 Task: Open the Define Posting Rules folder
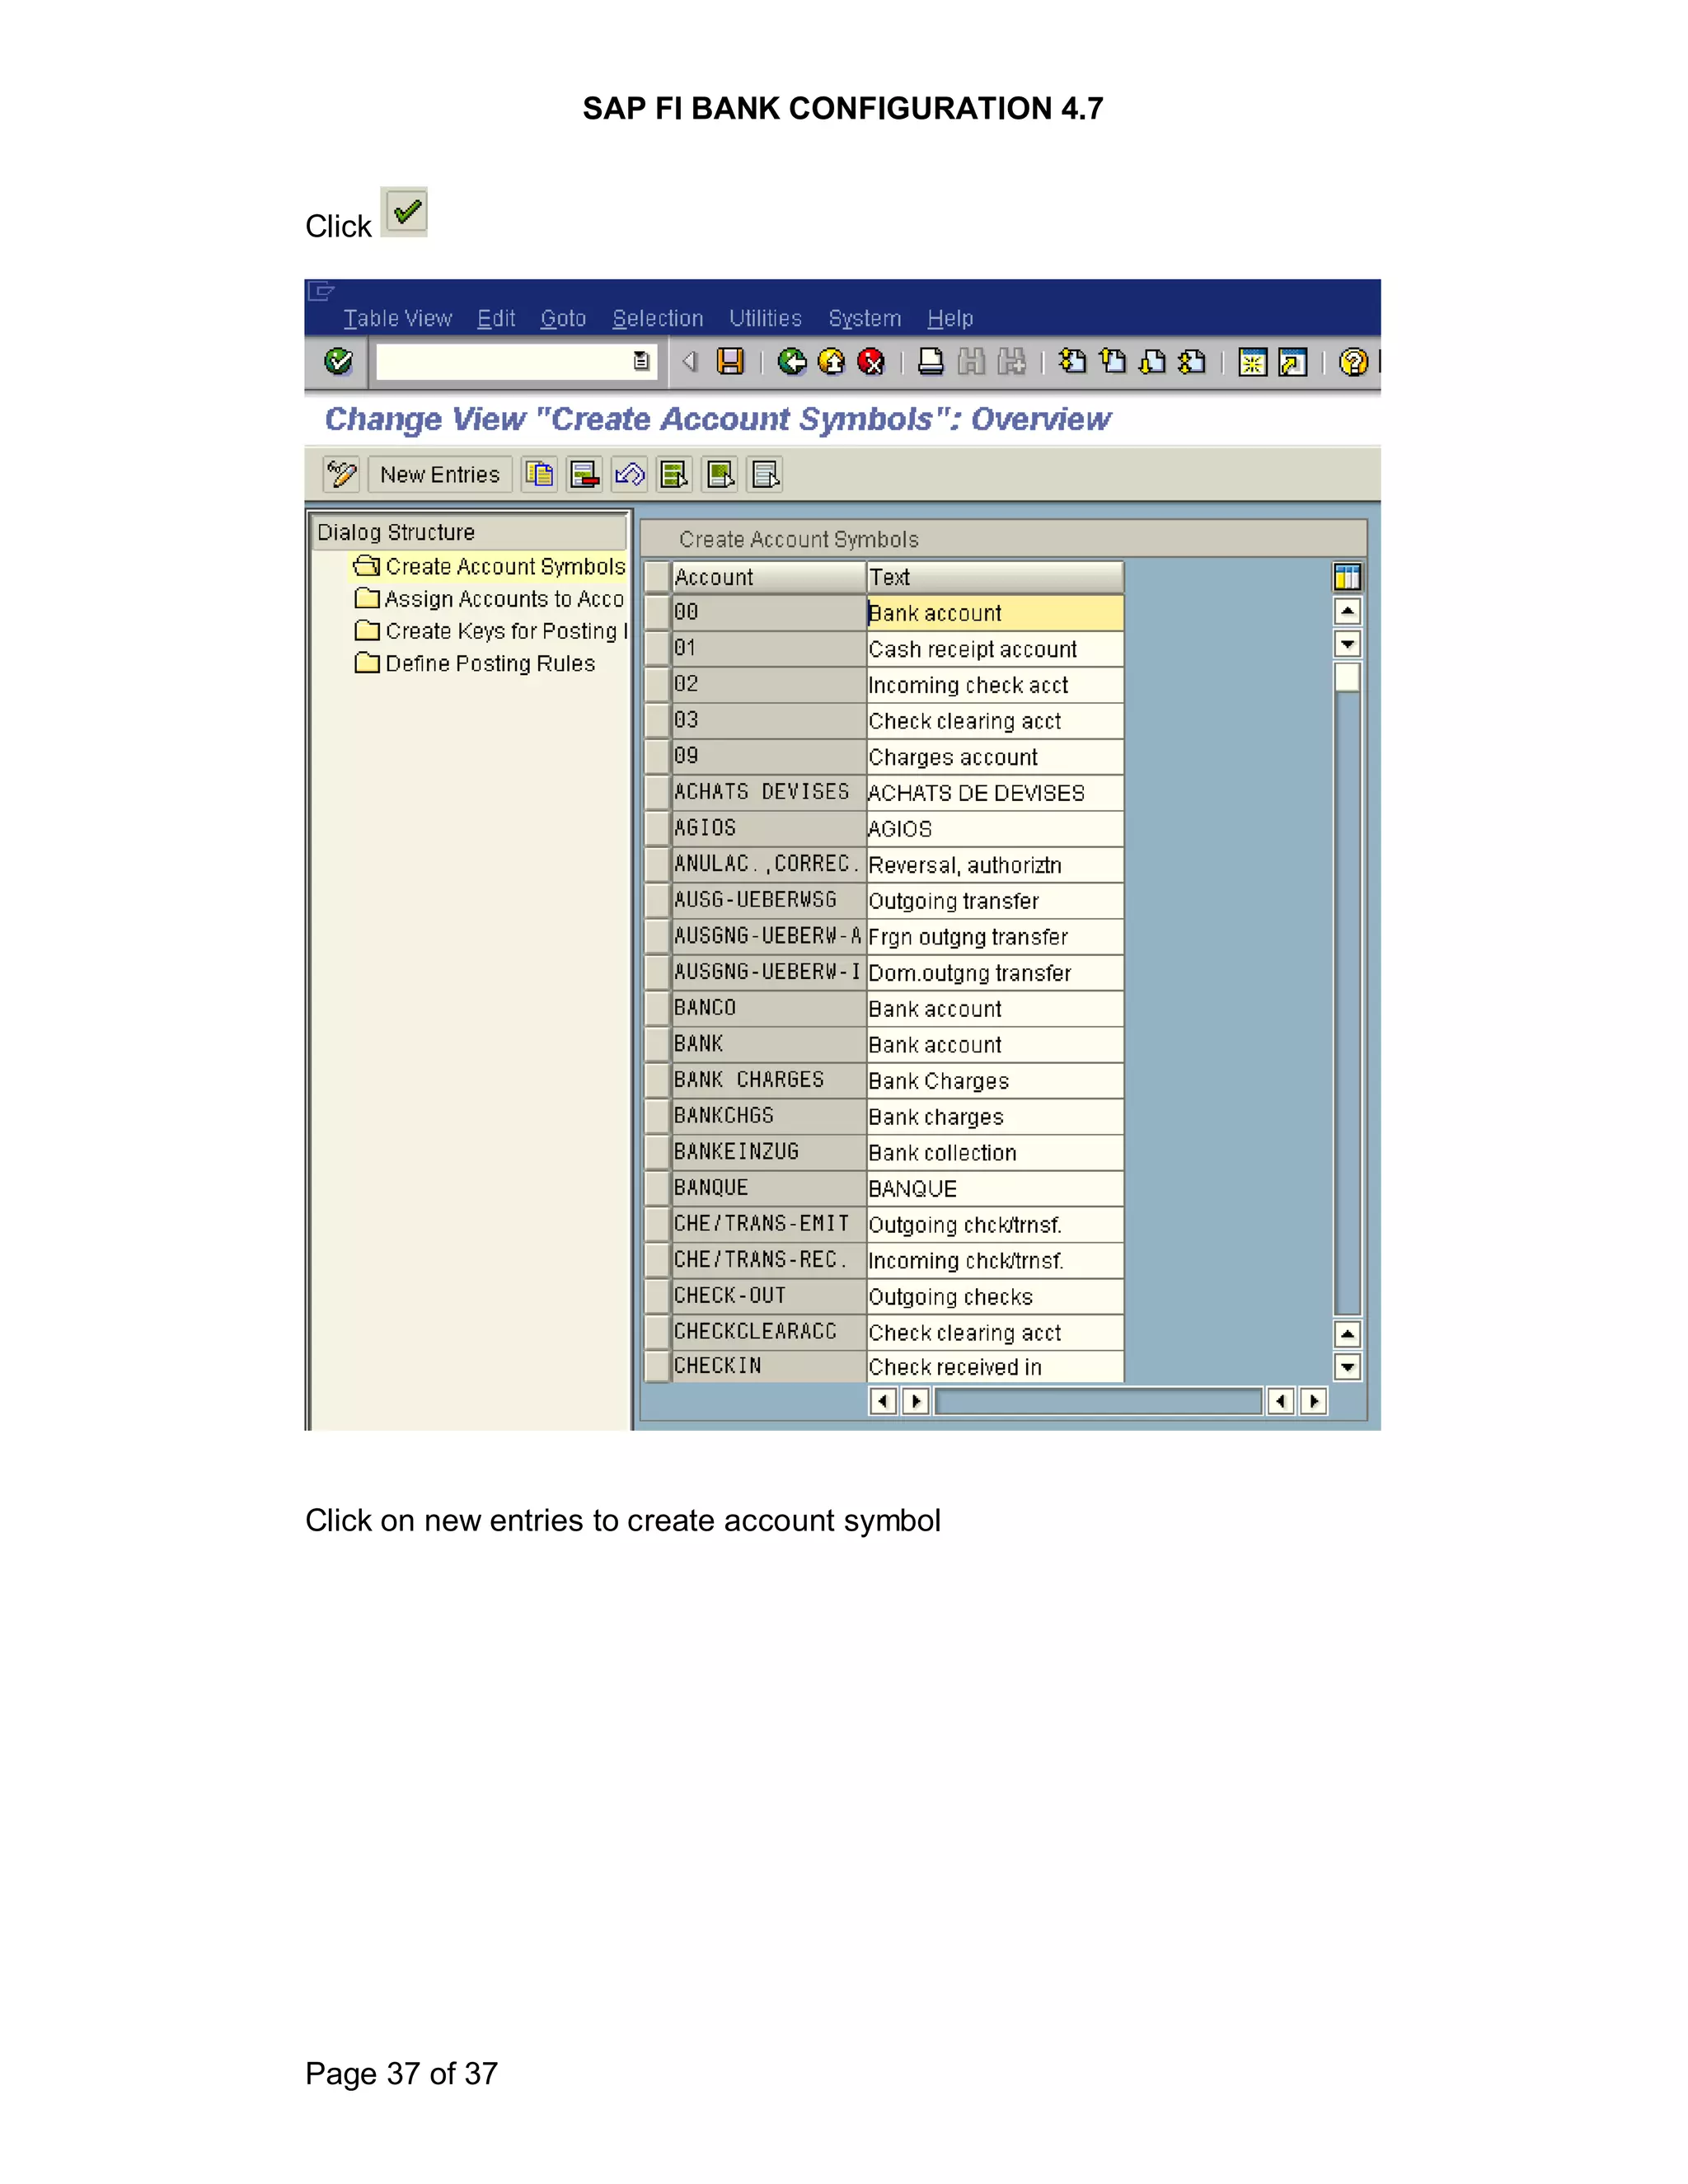(475, 663)
